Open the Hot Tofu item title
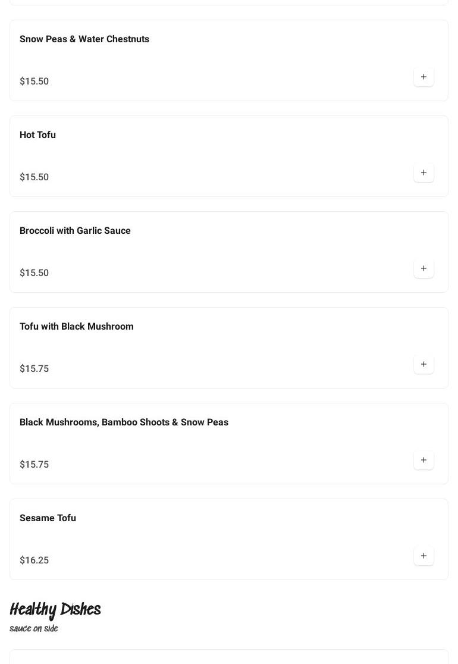Viewport: 458px width, 664px height. pos(37,135)
